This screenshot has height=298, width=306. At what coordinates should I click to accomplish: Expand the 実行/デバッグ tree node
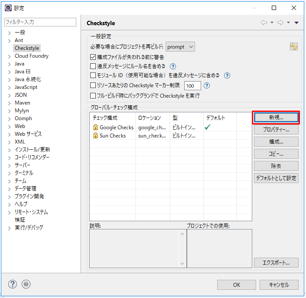(9, 228)
